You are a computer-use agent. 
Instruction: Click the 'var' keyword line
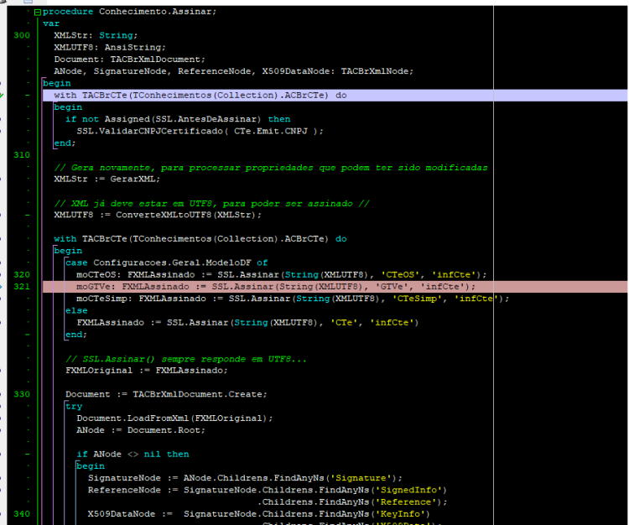51,23
